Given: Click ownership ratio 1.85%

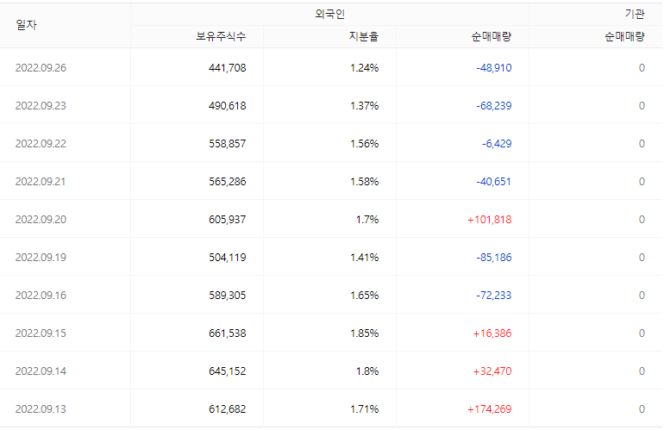Looking at the screenshot, I should 365,333.
